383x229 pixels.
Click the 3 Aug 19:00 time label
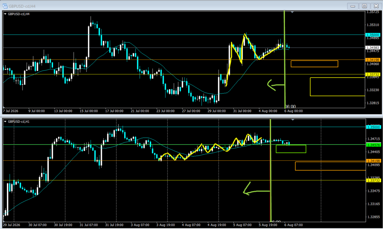pos(166,225)
